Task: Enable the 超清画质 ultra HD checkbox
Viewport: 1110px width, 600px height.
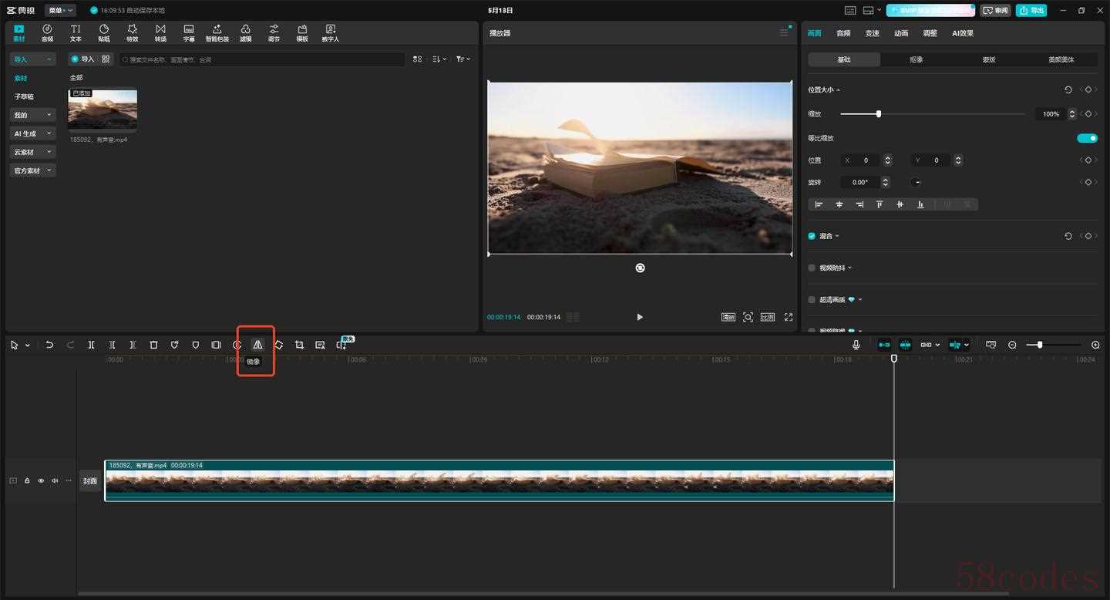Action: (x=812, y=299)
